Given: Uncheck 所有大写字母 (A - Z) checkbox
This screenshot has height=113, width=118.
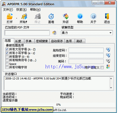Looking at the screenshot, I should point(7,49).
